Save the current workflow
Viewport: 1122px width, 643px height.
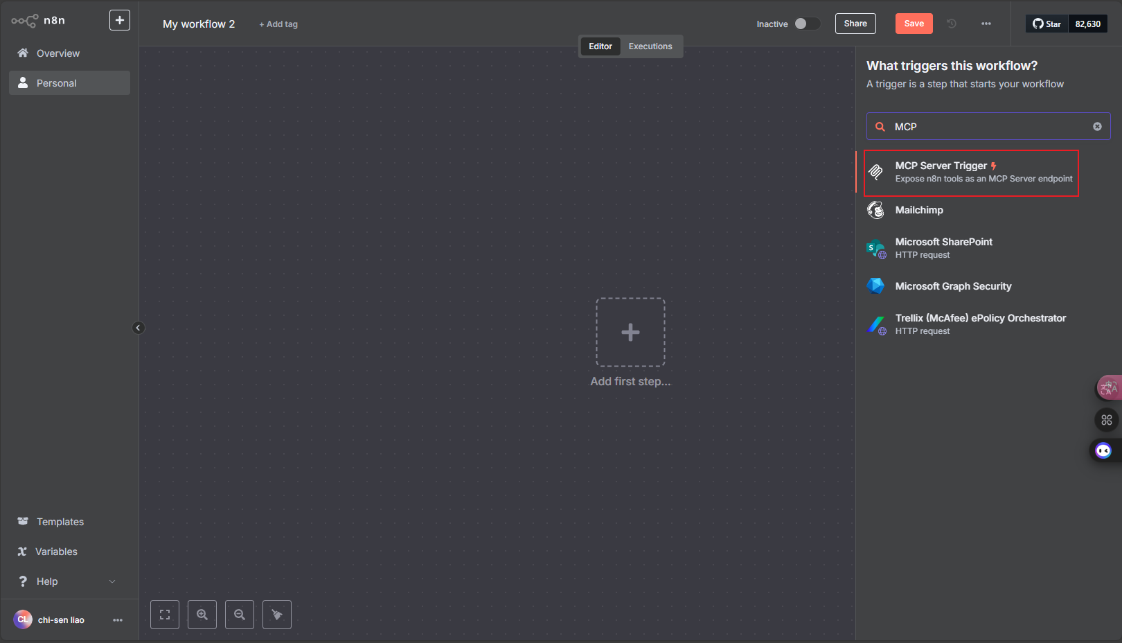coord(914,23)
